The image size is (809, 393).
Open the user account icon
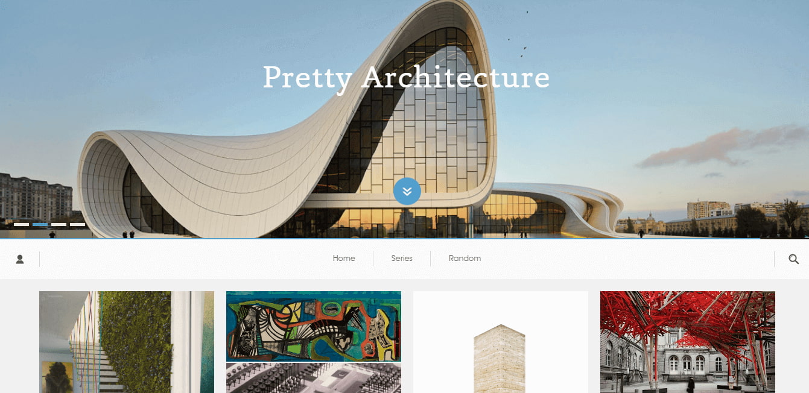[20, 259]
